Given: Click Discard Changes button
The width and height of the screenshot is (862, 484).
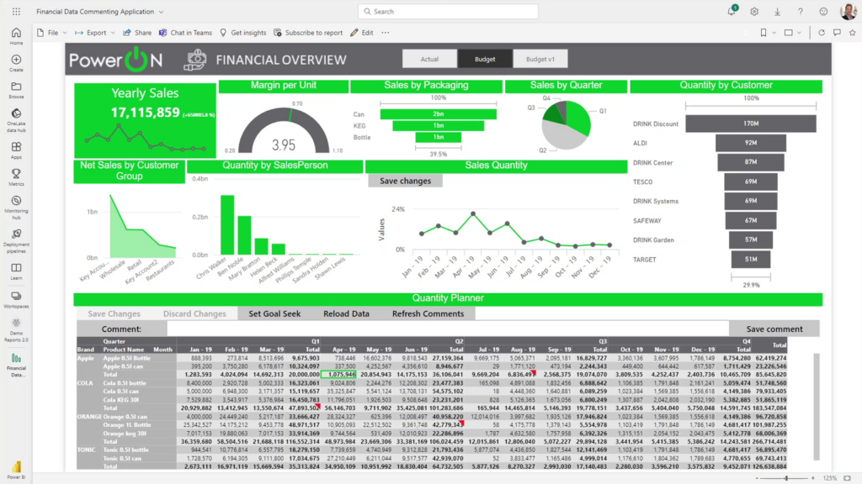Looking at the screenshot, I should tap(194, 314).
